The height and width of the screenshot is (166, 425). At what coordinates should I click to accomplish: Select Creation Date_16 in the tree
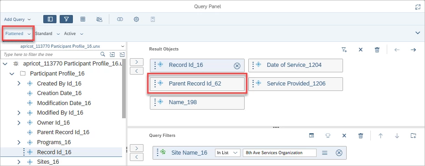[x=59, y=93]
